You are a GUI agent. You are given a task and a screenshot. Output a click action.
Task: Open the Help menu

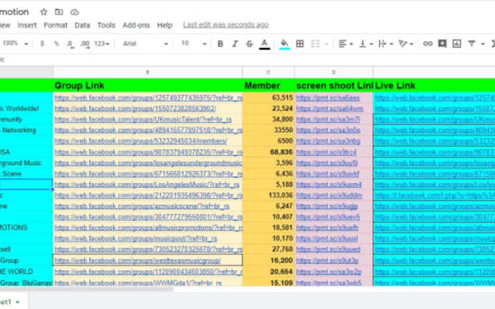click(165, 25)
